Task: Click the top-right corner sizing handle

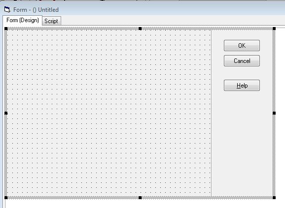Action: coord(274,29)
